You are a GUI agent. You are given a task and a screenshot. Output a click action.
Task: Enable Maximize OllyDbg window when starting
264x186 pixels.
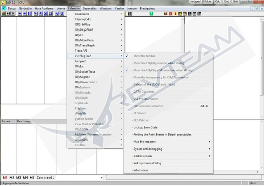168,63
